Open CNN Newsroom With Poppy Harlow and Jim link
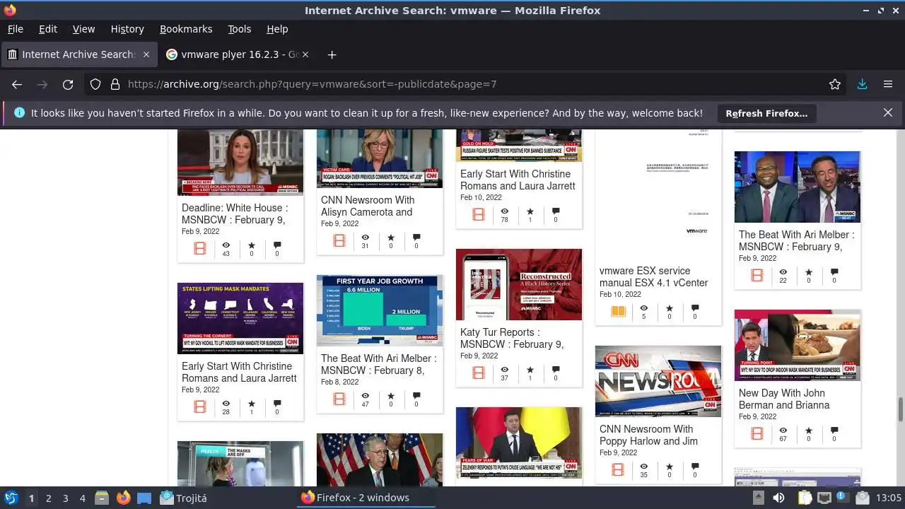 [648, 435]
